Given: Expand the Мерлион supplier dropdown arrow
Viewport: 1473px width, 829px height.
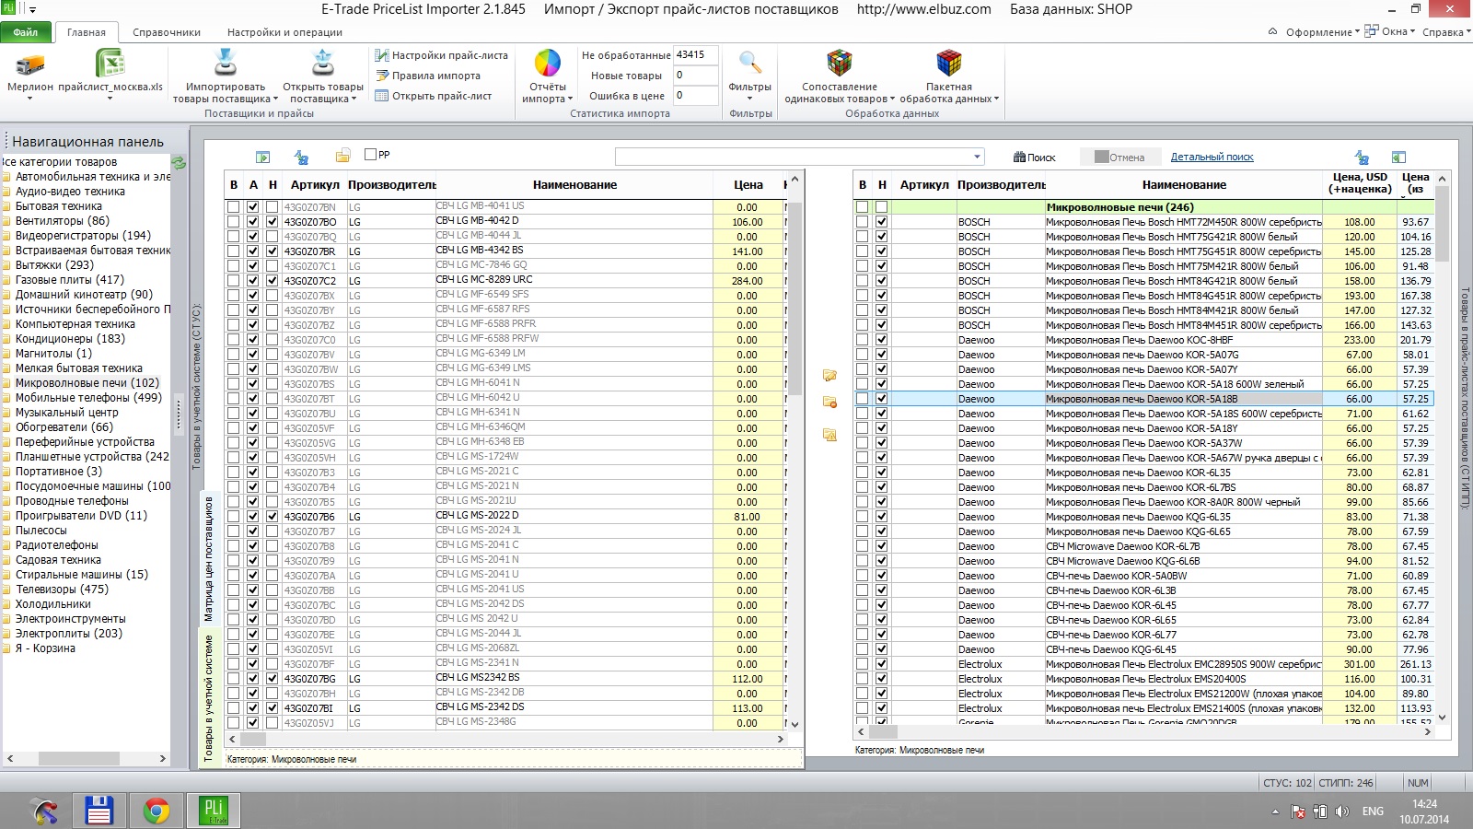Looking at the screenshot, I should coord(30,99).
